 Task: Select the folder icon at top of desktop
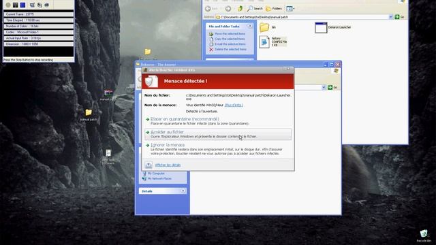coord(148,52)
